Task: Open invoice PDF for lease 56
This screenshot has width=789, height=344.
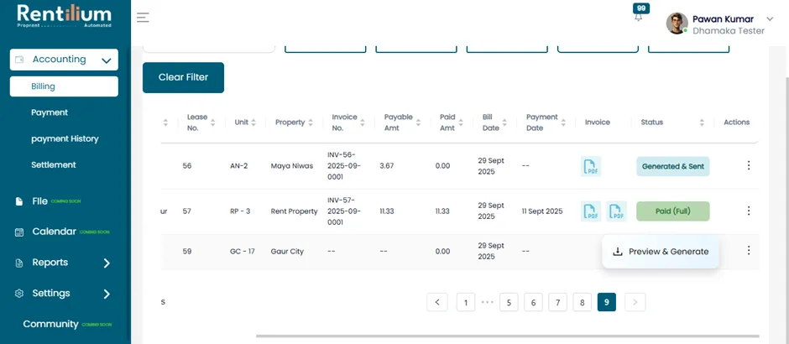Action: [591, 166]
